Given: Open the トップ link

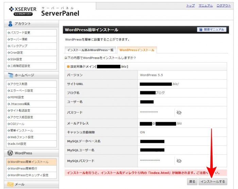Looking at the screenshot, I should tap(190, 6).
